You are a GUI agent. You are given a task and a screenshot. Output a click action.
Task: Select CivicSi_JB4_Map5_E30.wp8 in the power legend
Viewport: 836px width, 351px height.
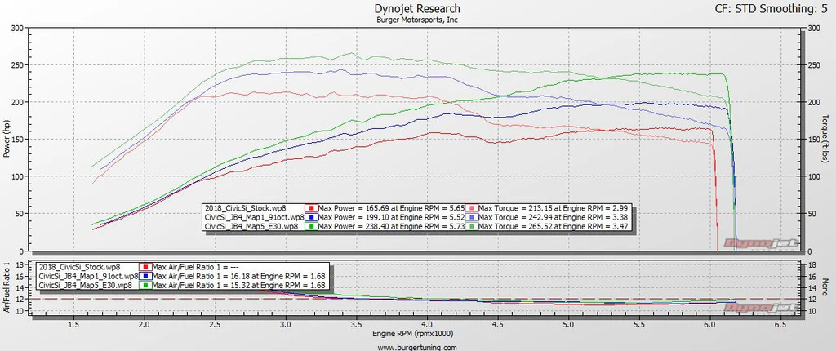(251, 226)
